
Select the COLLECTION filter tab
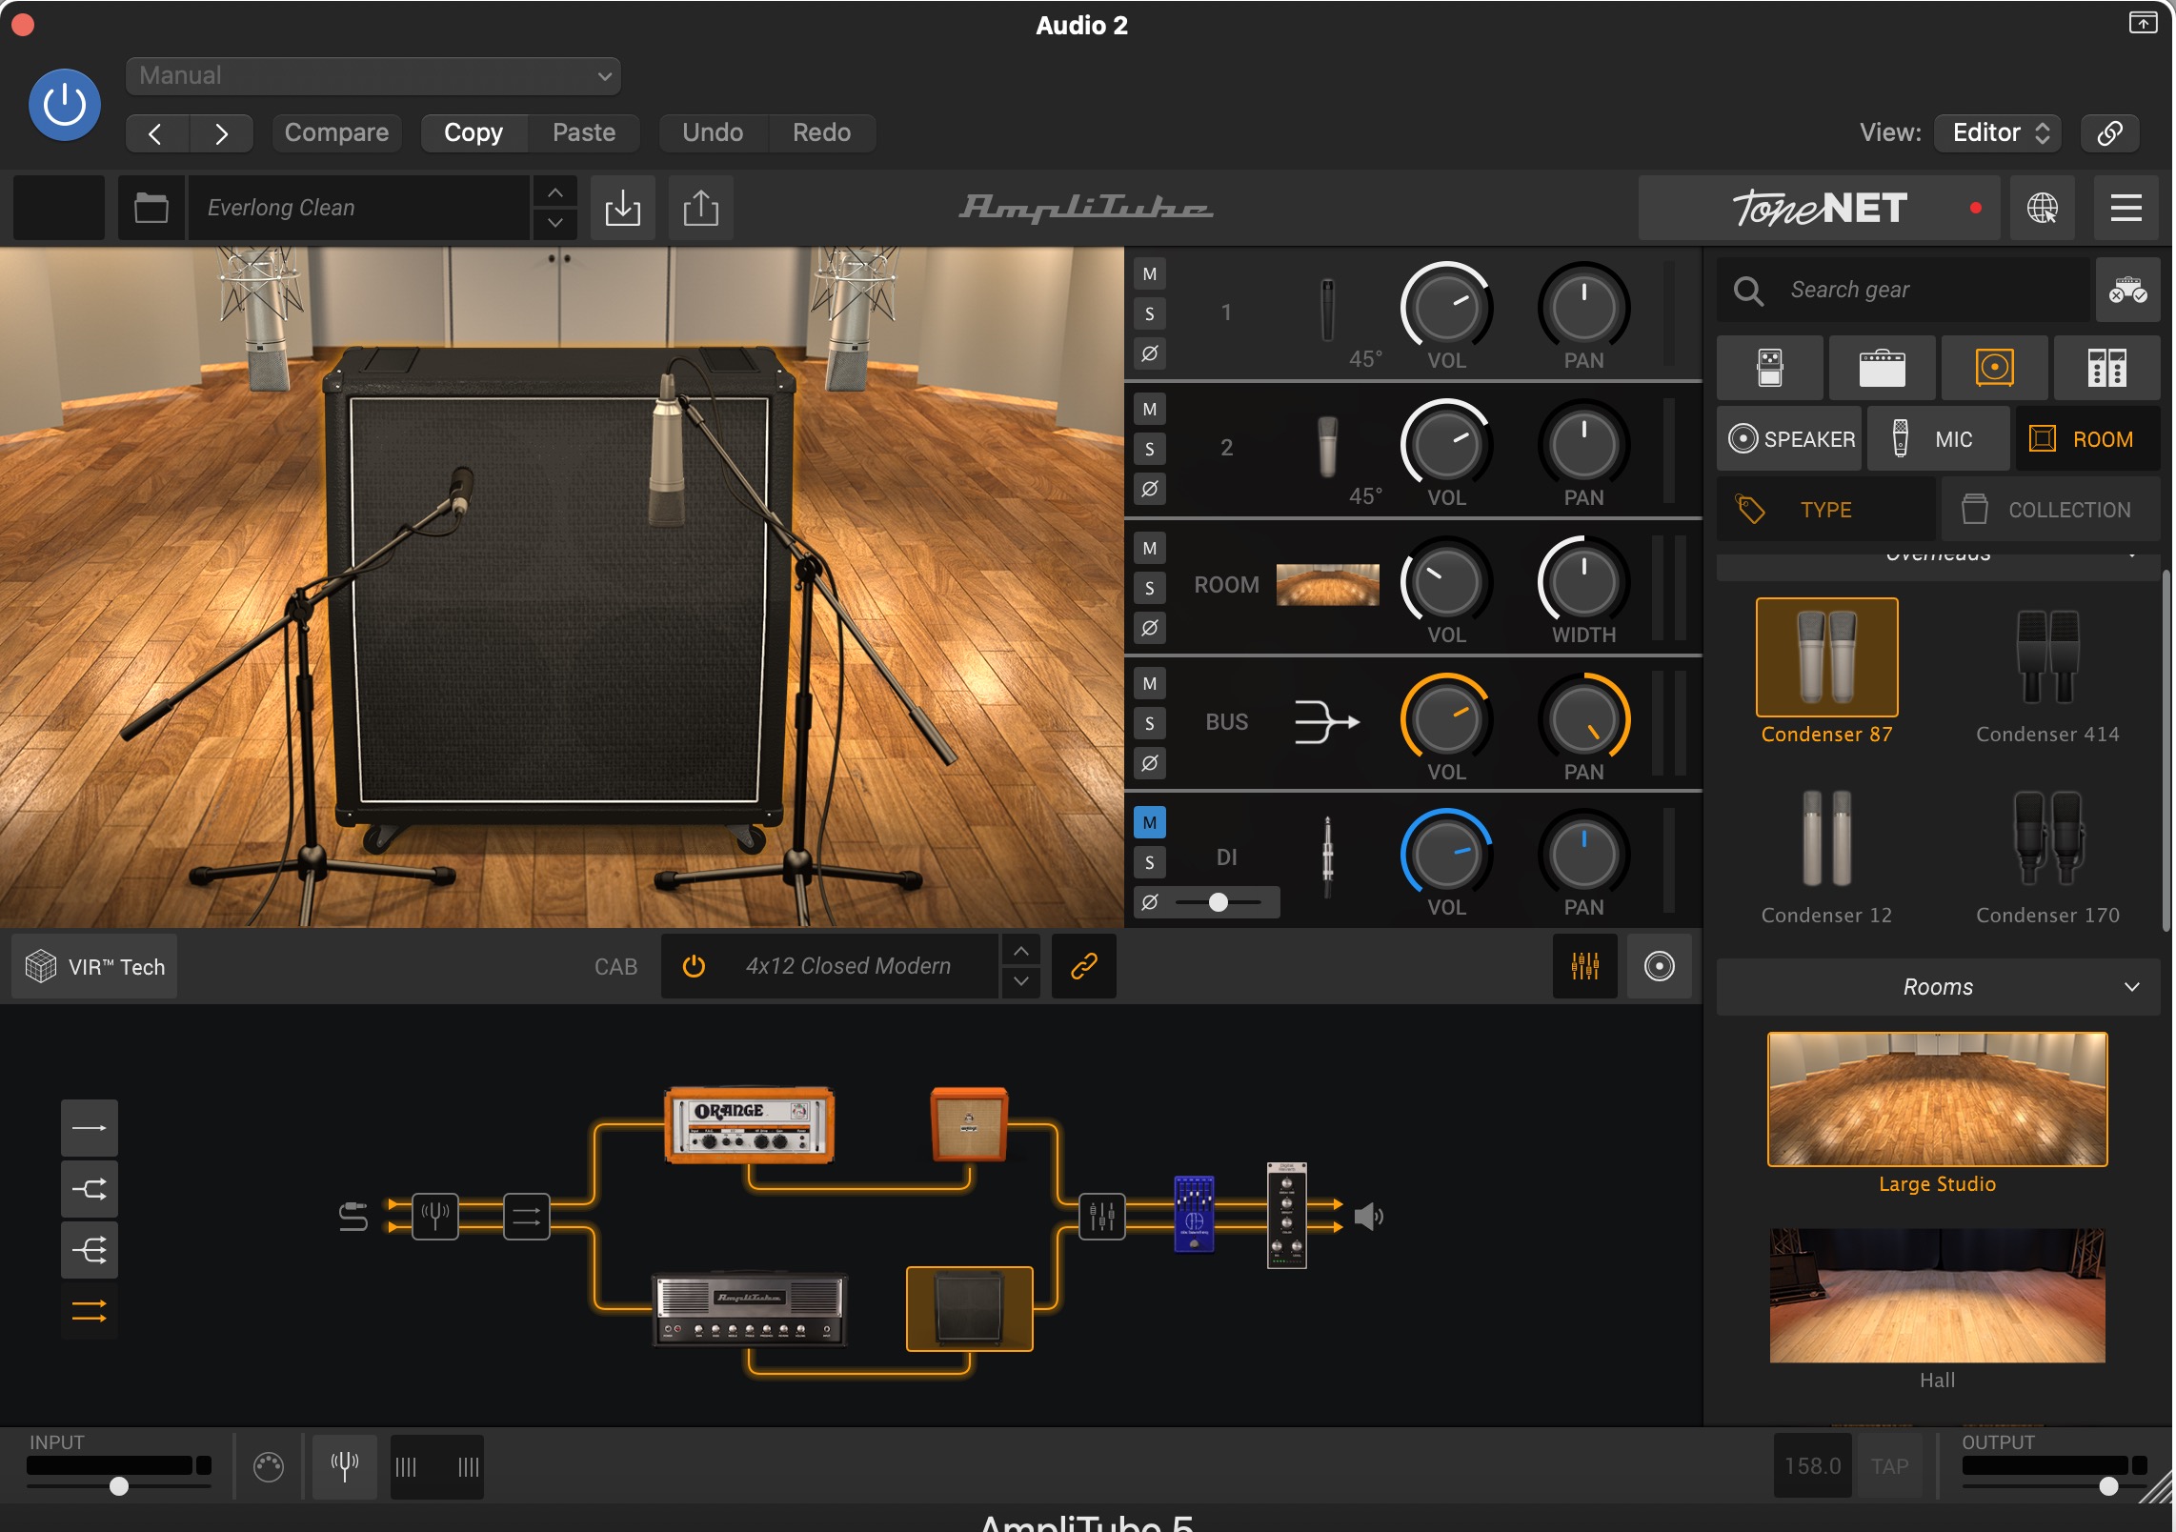click(x=2050, y=510)
